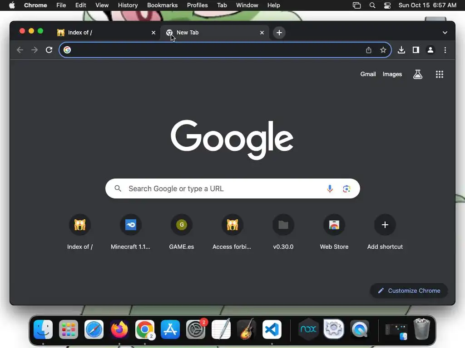Close the Index of / tab
The height and width of the screenshot is (348, 465).
[153, 33]
